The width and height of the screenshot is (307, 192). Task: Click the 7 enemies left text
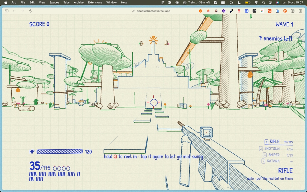point(276,38)
